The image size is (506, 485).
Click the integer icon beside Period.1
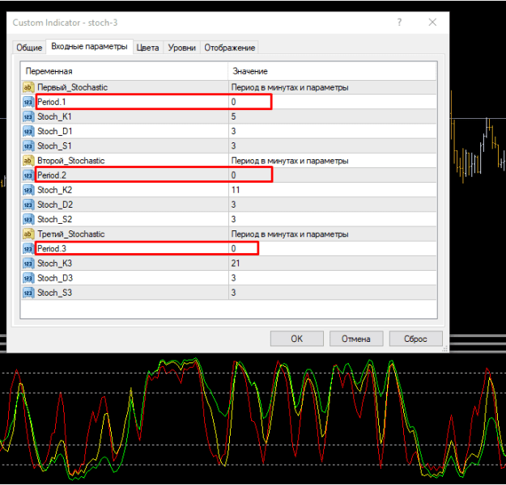[28, 102]
